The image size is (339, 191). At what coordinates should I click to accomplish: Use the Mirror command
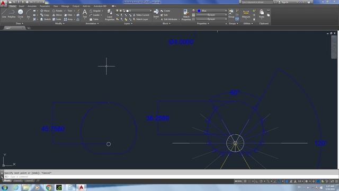(x=57, y=15)
